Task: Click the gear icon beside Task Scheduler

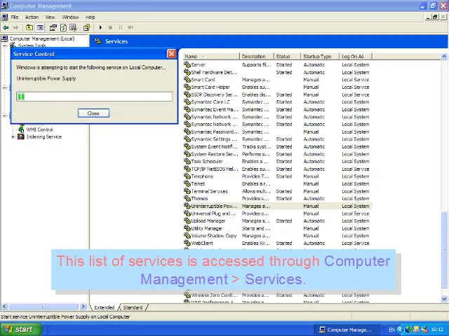Action: pos(187,161)
